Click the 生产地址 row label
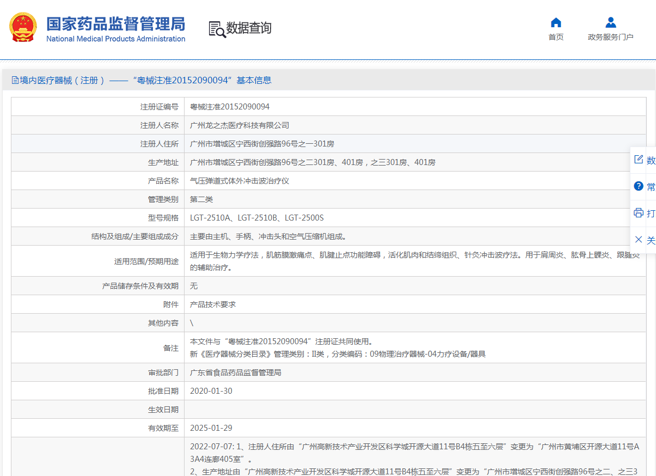The height and width of the screenshot is (476, 656). [163, 162]
